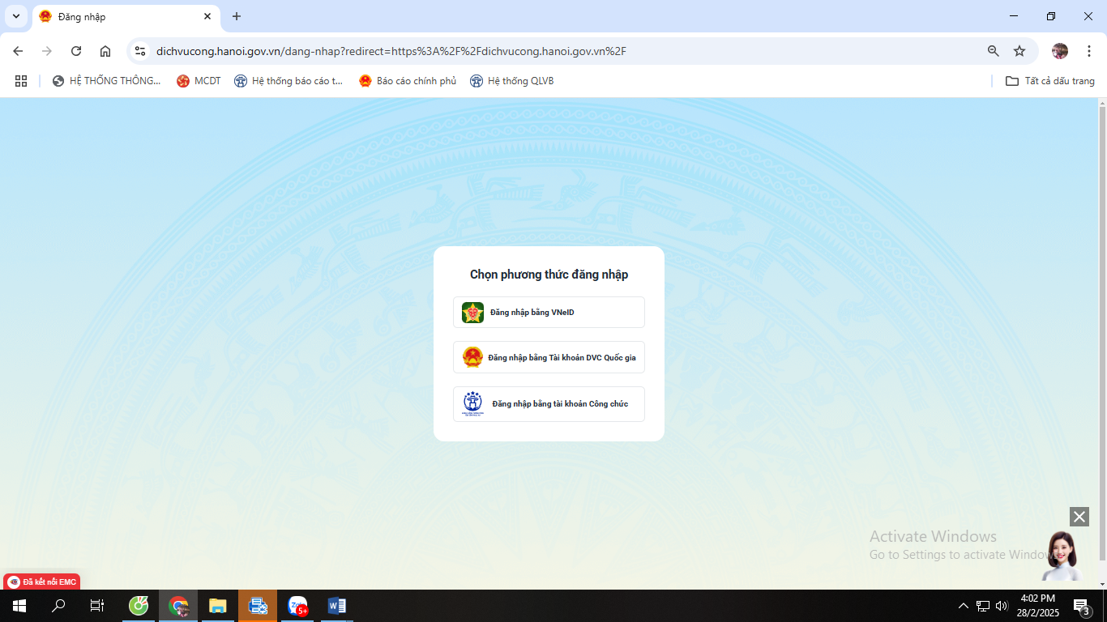
Task: Open Tất cả dấu trang folder
Action: 1050,81
